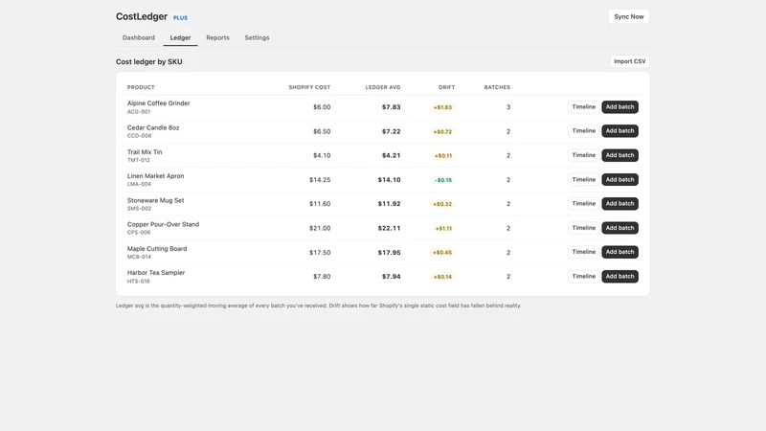Viewport: 766px width, 431px height.
Task: Click the Shopify Cost column header
Action: click(309, 87)
